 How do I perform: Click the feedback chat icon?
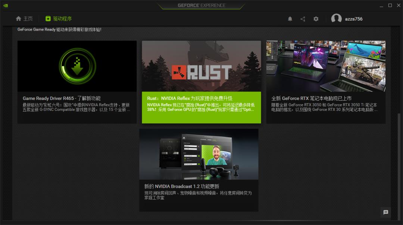tap(385, 212)
